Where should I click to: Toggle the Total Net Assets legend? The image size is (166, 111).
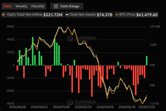[89, 15]
